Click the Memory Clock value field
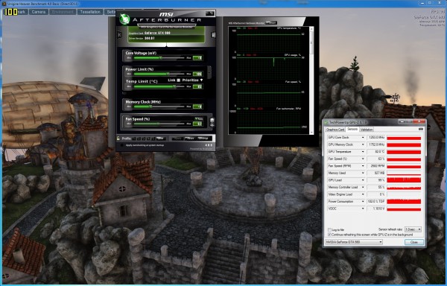 (197, 107)
